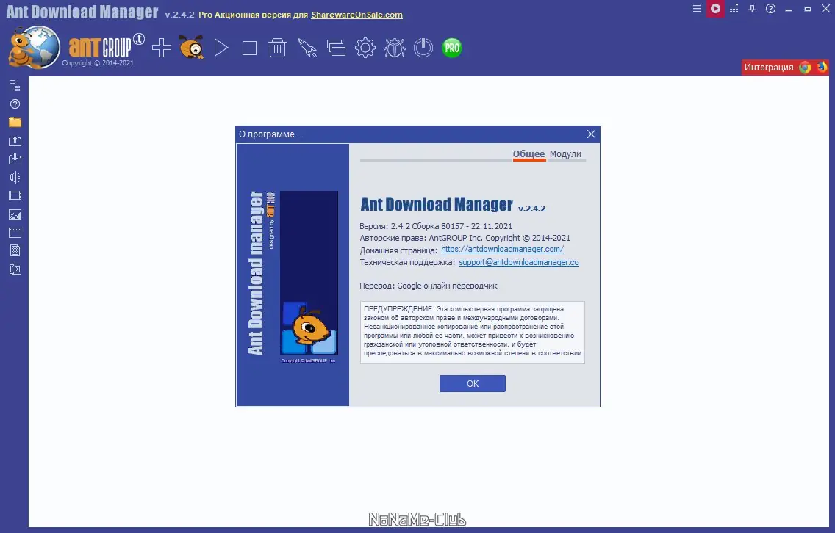
Task: Click the Firefox icon in integration bar
Action: click(822, 67)
